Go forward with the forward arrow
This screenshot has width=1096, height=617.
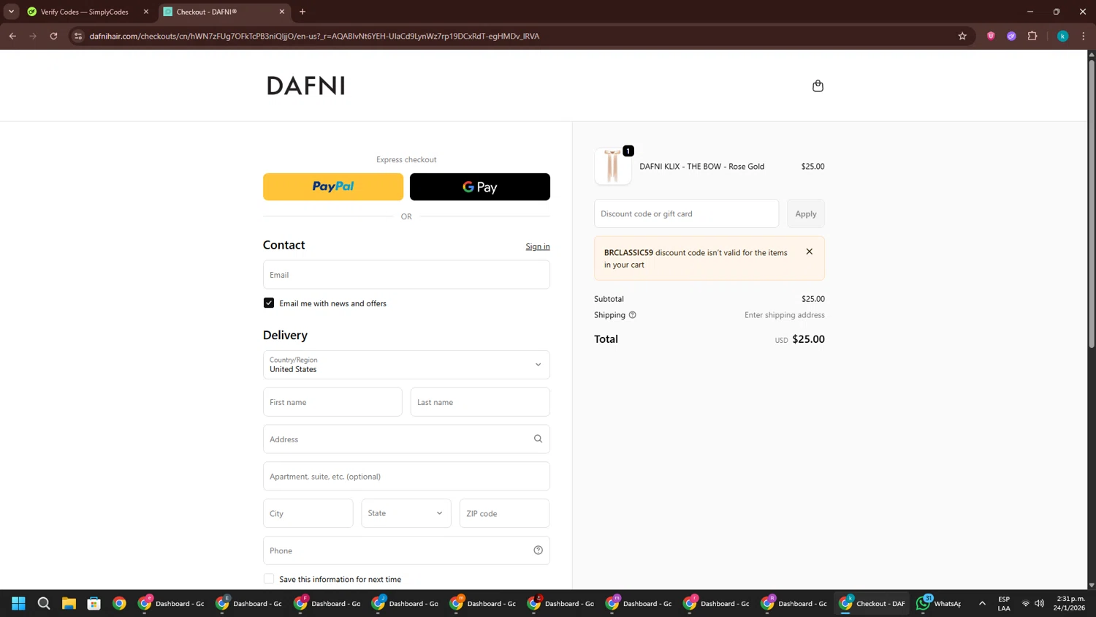(x=33, y=36)
